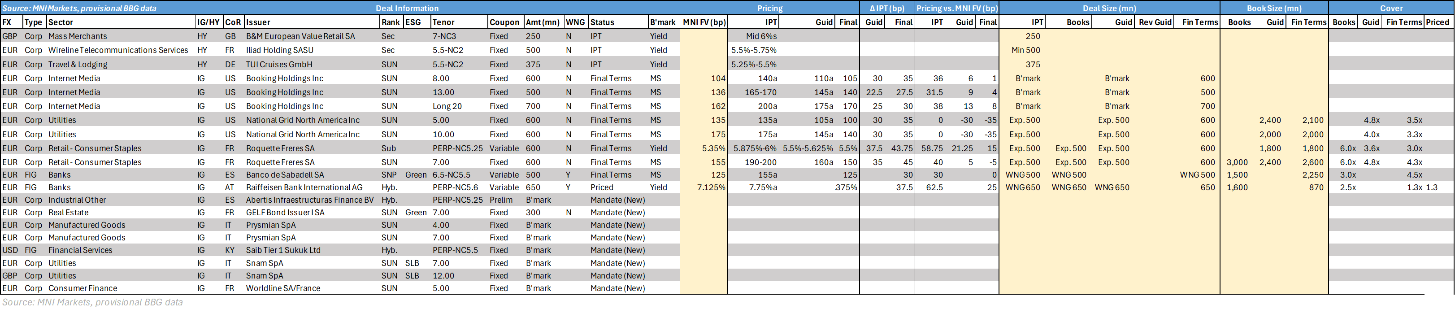
Task: Click the Banco de Sabadell SA cell
Action: [x=285, y=175]
